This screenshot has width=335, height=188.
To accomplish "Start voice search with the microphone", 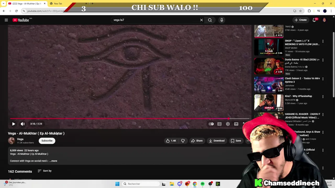I will [x=222, y=20].
